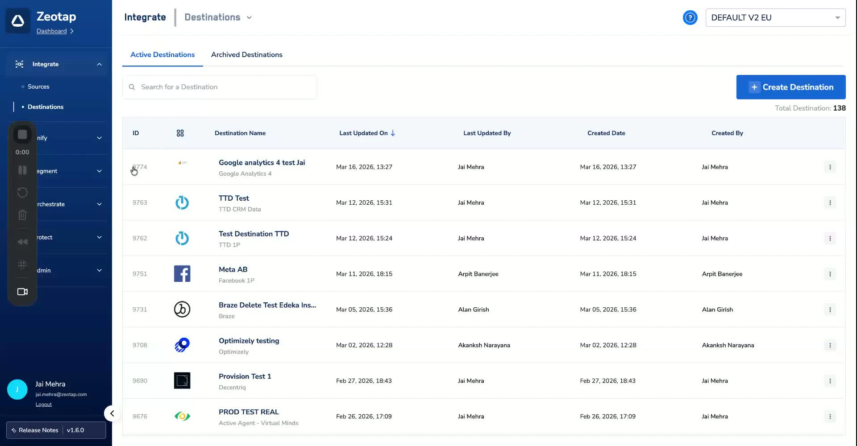Click the Braze logo icon
The image size is (857, 446).
[x=182, y=309]
